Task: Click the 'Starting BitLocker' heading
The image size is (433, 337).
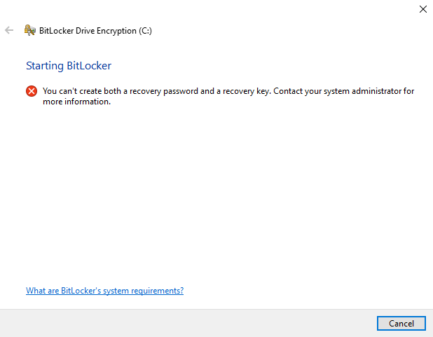Action: tap(69, 66)
